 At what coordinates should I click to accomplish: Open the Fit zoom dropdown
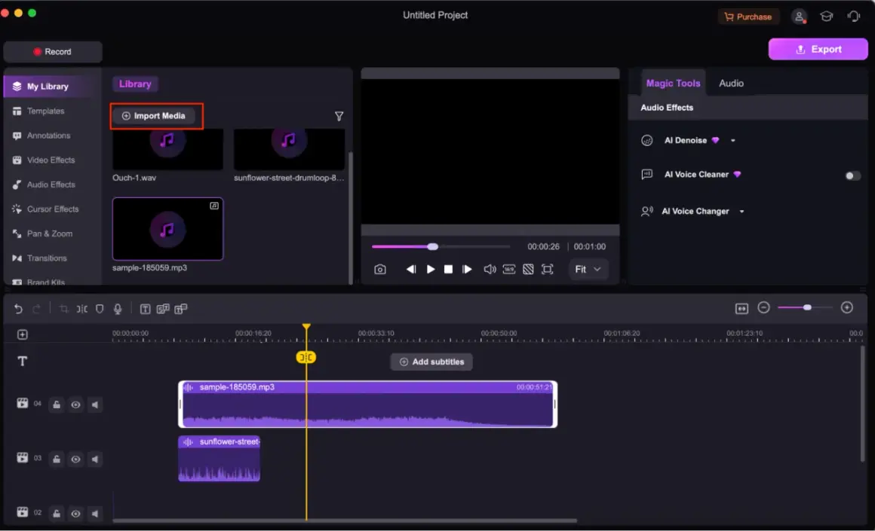[588, 269]
